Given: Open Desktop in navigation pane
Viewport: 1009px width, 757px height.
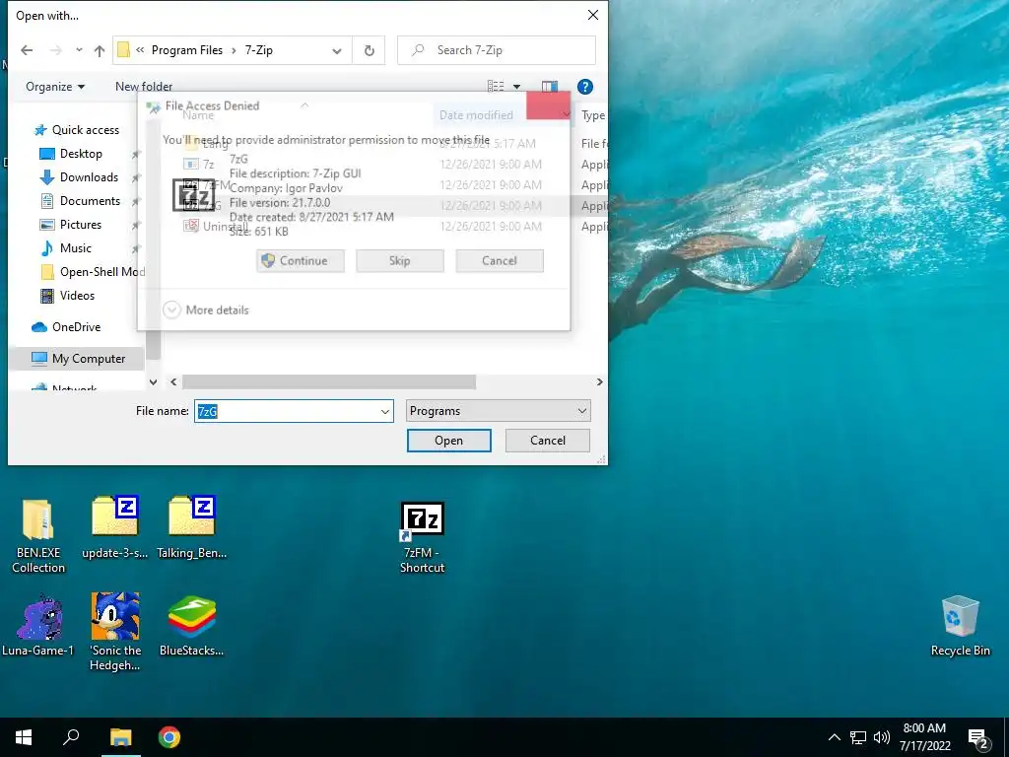Looking at the screenshot, I should pyautogui.click(x=81, y=153).
